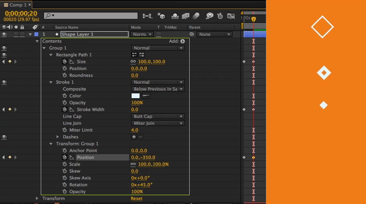Open Stroke 1 Normal blend dropdown
The image size is (366, 204).
[x=158, y=82]
